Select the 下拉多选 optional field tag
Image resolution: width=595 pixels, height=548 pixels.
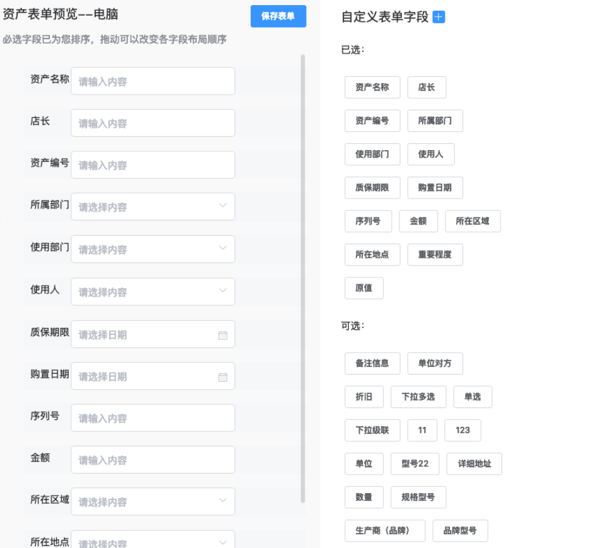click(x=418, y=397)
